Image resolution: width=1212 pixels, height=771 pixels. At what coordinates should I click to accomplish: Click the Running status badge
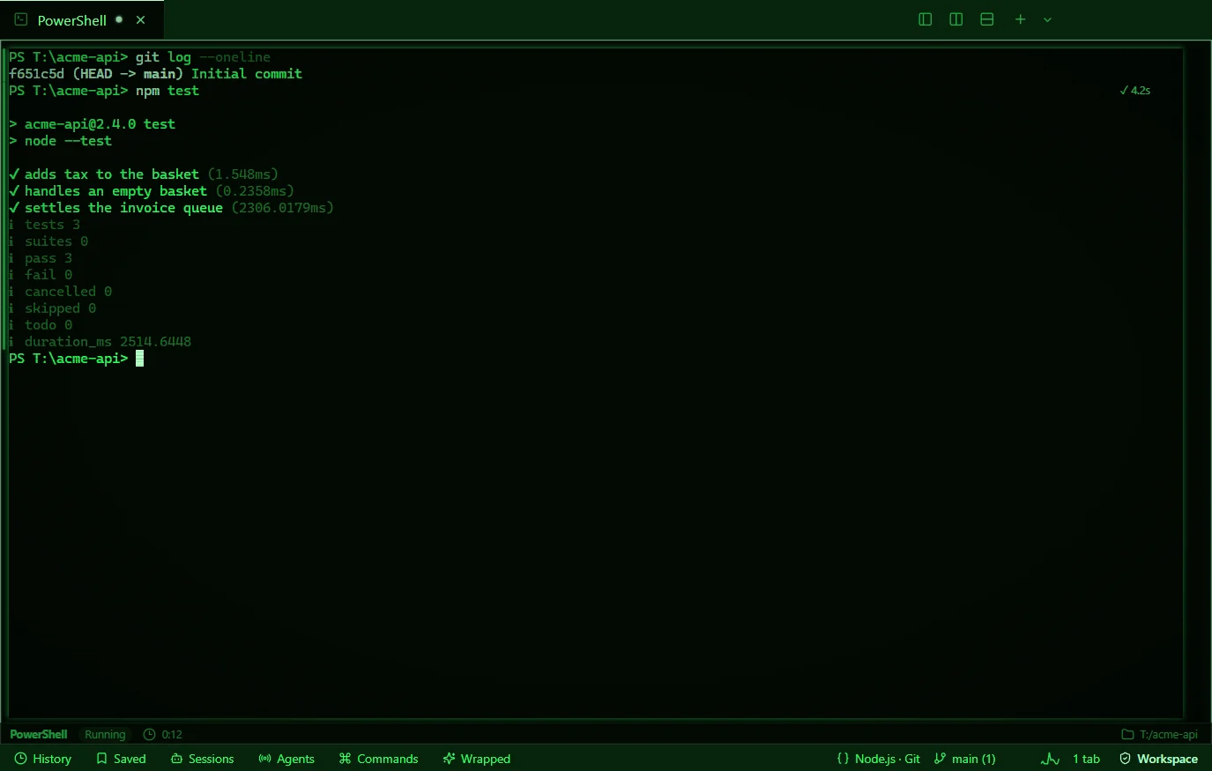point(105,734)
